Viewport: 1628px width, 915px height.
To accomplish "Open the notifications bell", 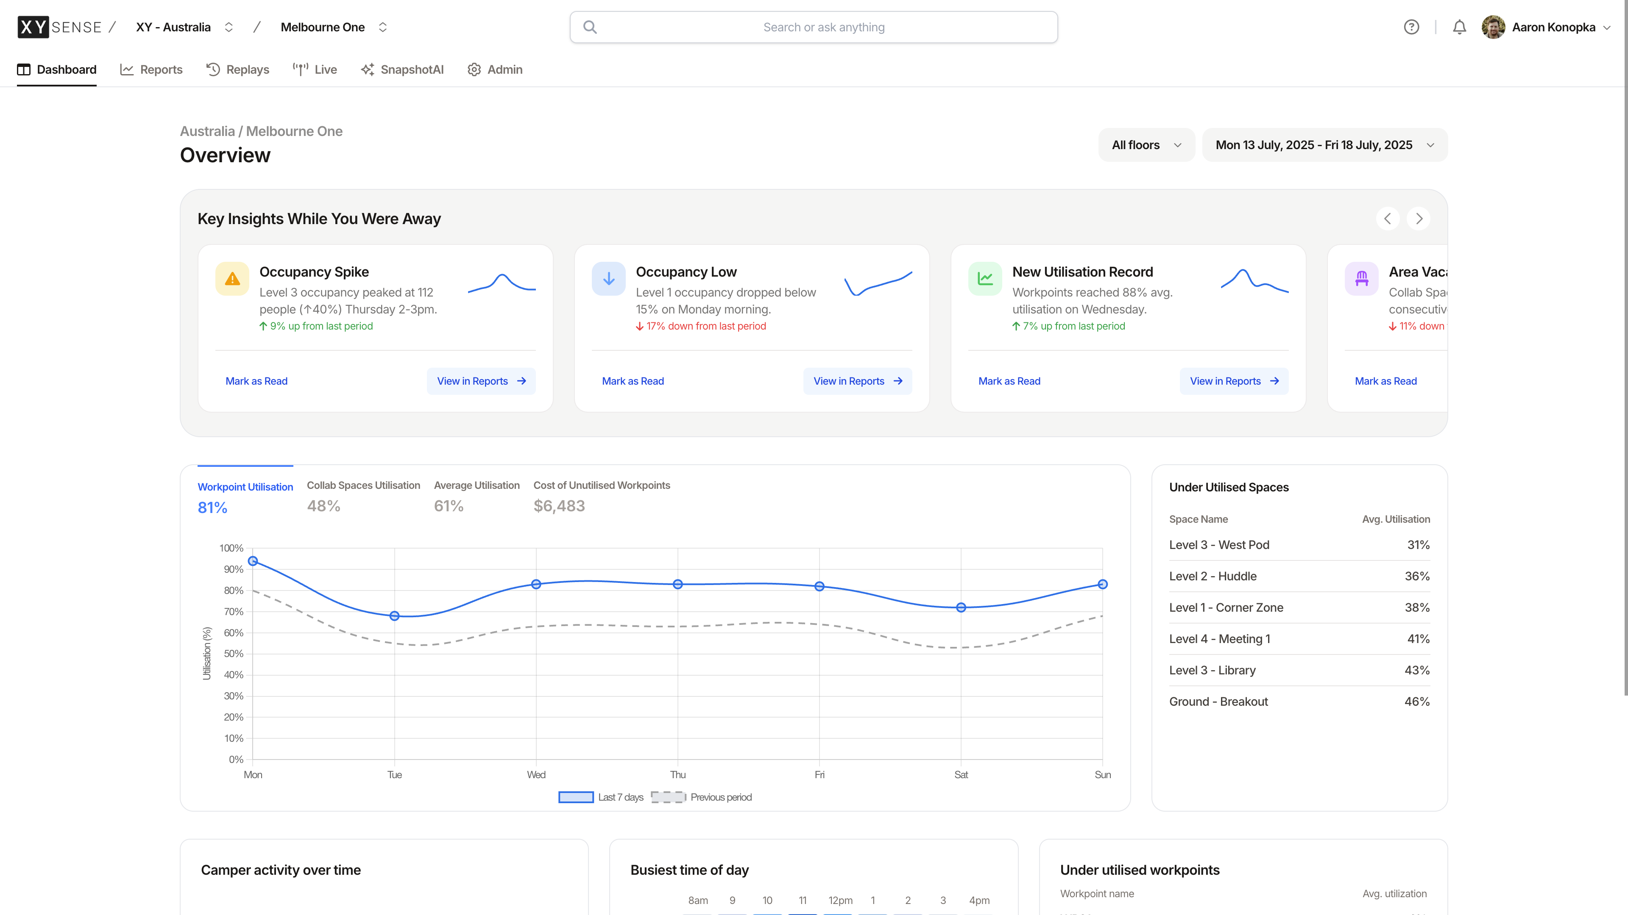I will [1459, 27].
